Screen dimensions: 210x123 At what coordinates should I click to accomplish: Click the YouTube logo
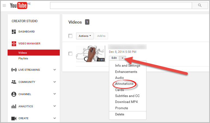coord(18,5)
